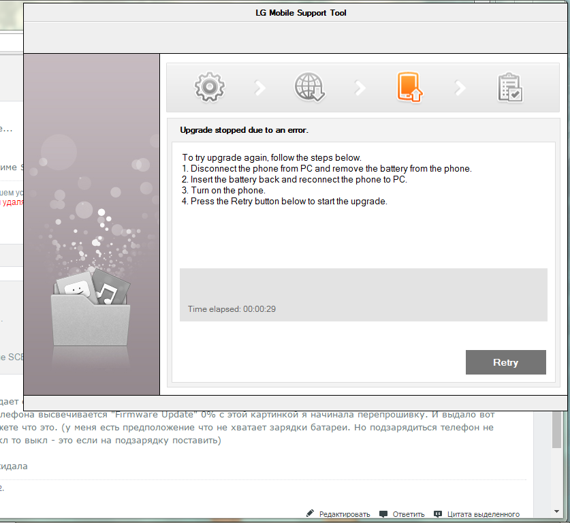Click step 1 'Disconnect the phone from PC' line
The height and width of the screenshot is (523, 570).
[326, 169]
